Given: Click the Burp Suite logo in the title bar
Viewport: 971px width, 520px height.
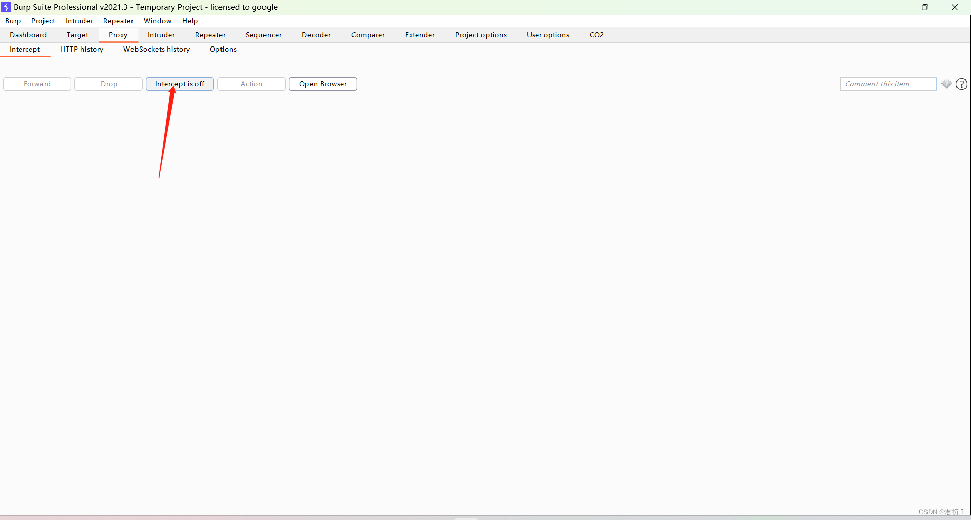Looking at the screenshot, I should pos(6,7).
